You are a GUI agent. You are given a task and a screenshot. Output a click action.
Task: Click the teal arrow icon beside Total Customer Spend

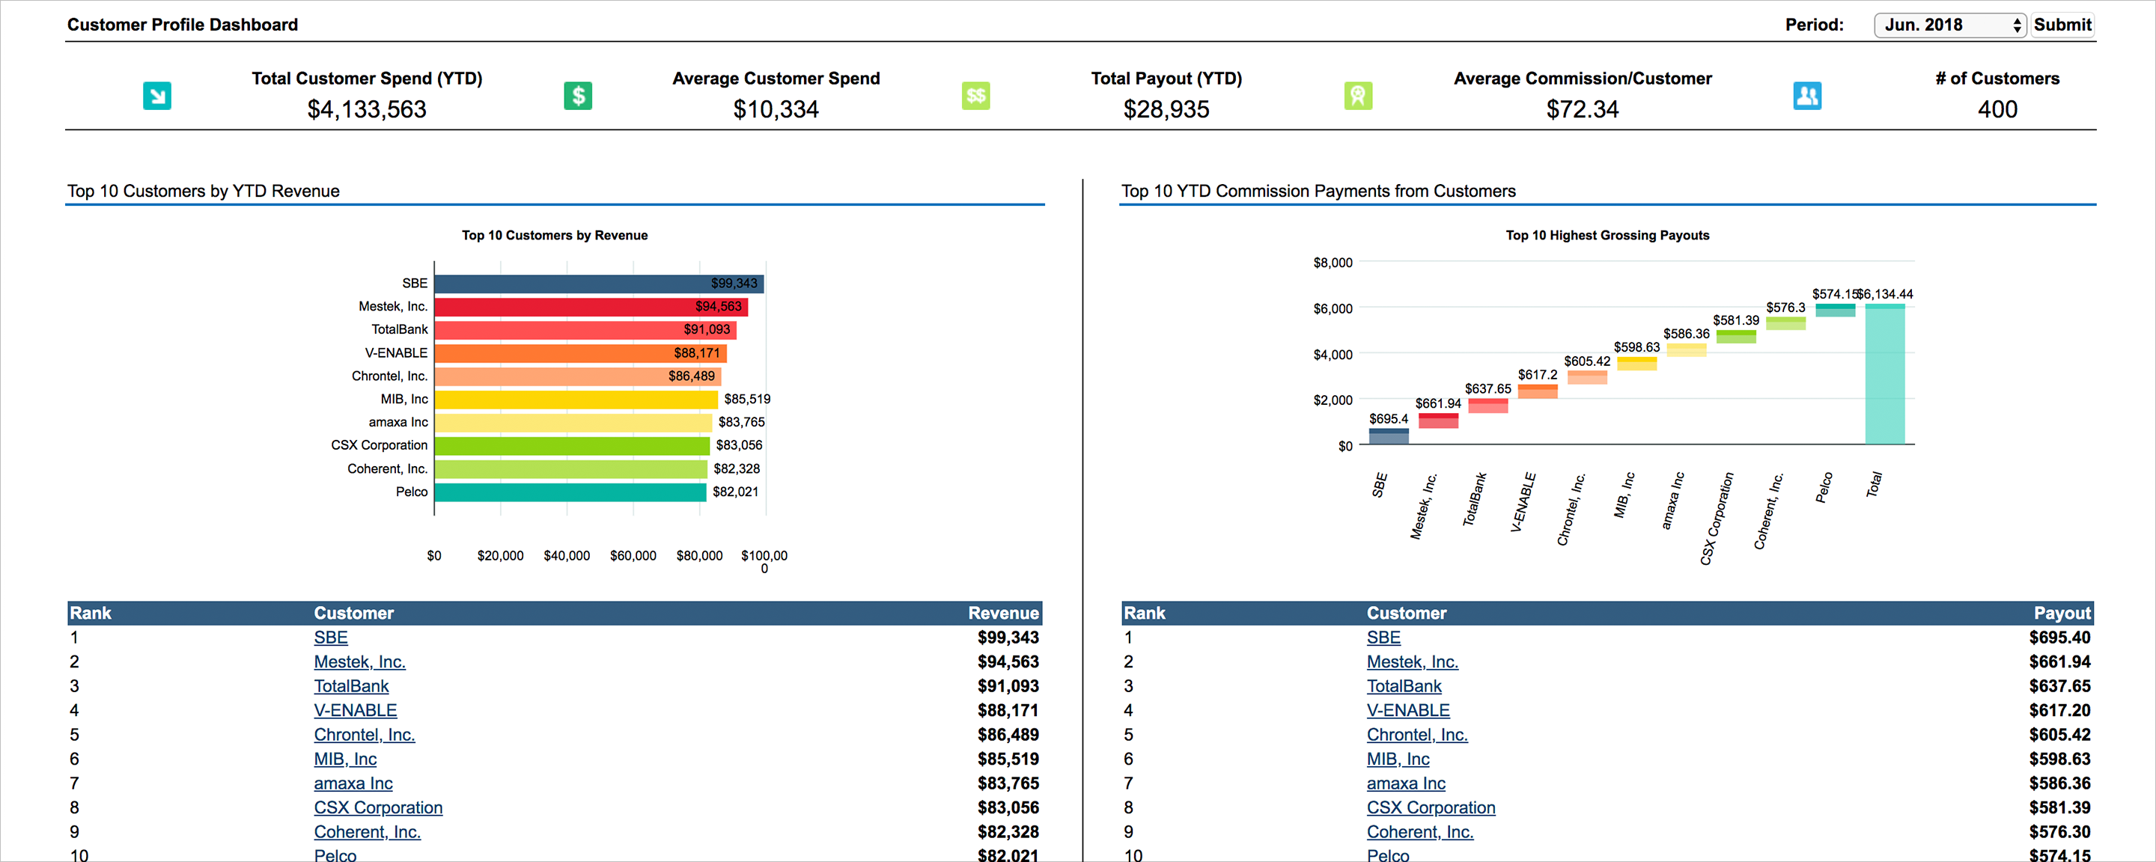[157, 96]
